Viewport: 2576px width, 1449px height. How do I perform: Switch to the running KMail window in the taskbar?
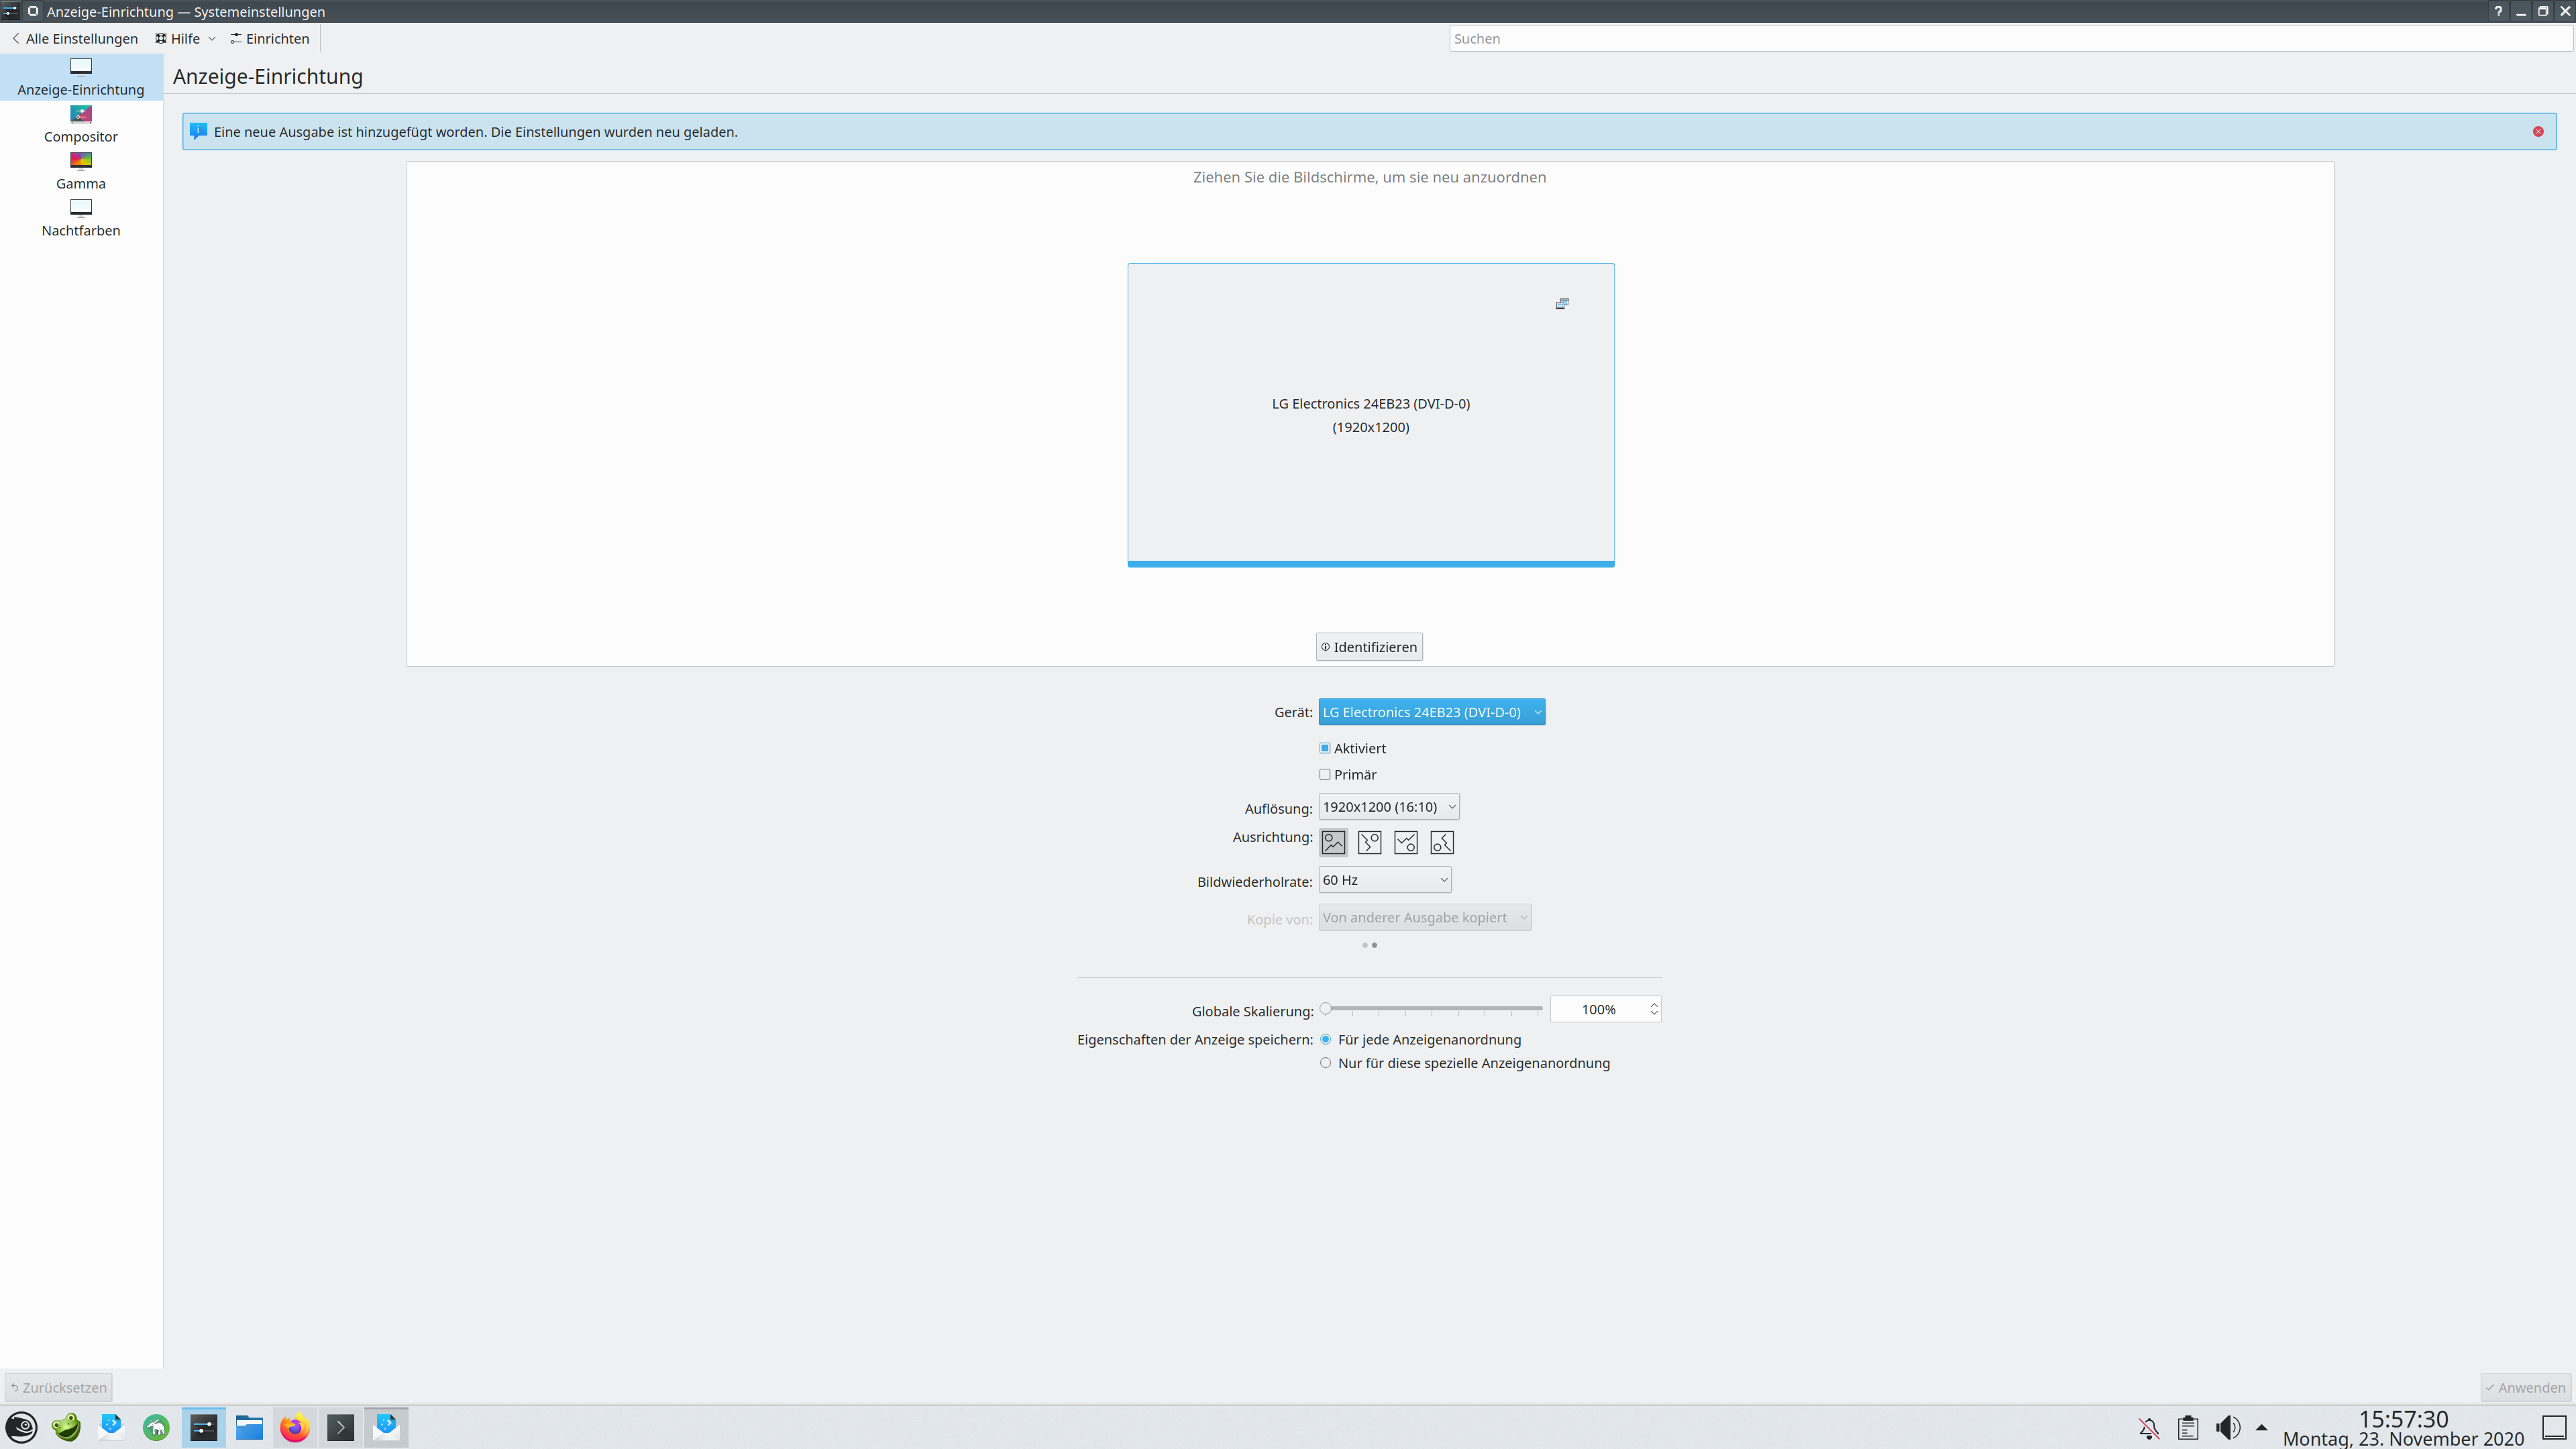pos(386,1427)
